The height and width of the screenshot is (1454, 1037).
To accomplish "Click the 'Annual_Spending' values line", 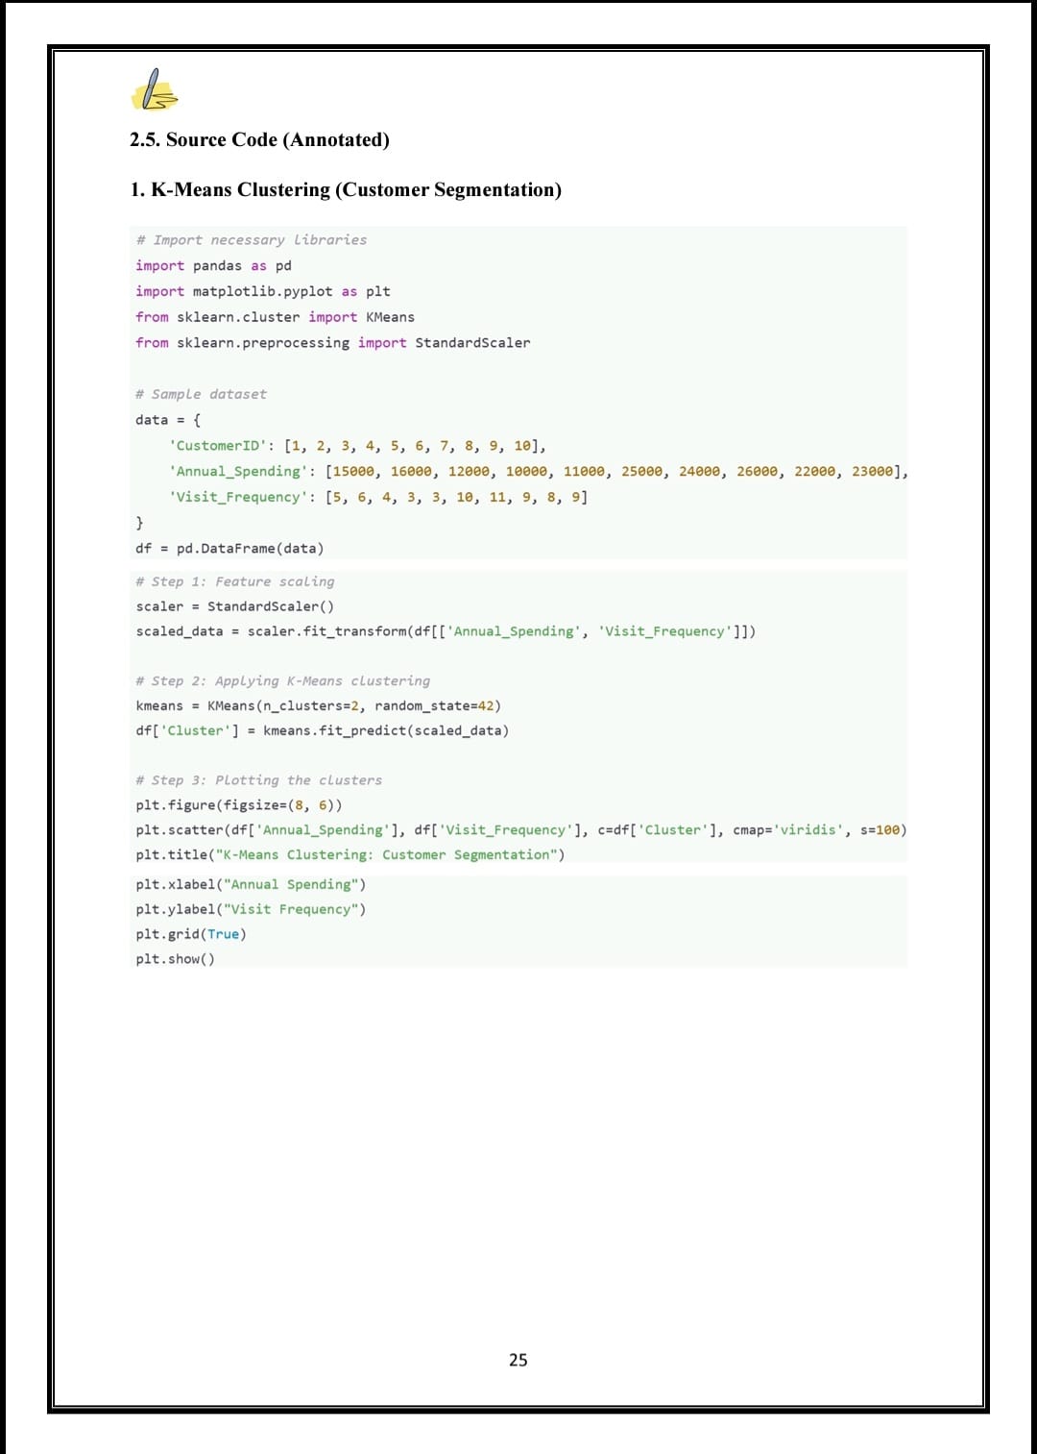I will point(538,471).
